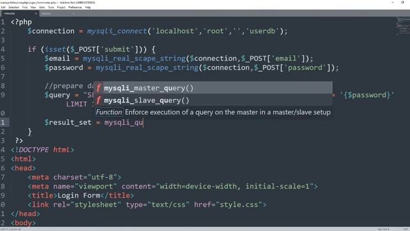Click function icon beside mysqli_master_query()

(99, 88)
